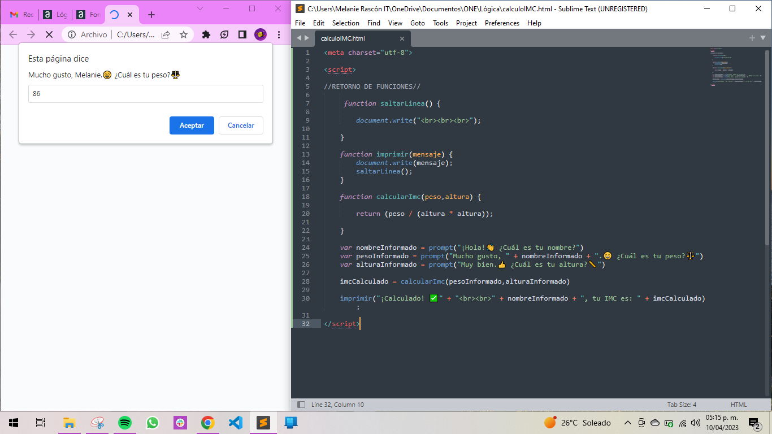Open the Help menu in Sublime Text
772x434 pixels.
534,23
